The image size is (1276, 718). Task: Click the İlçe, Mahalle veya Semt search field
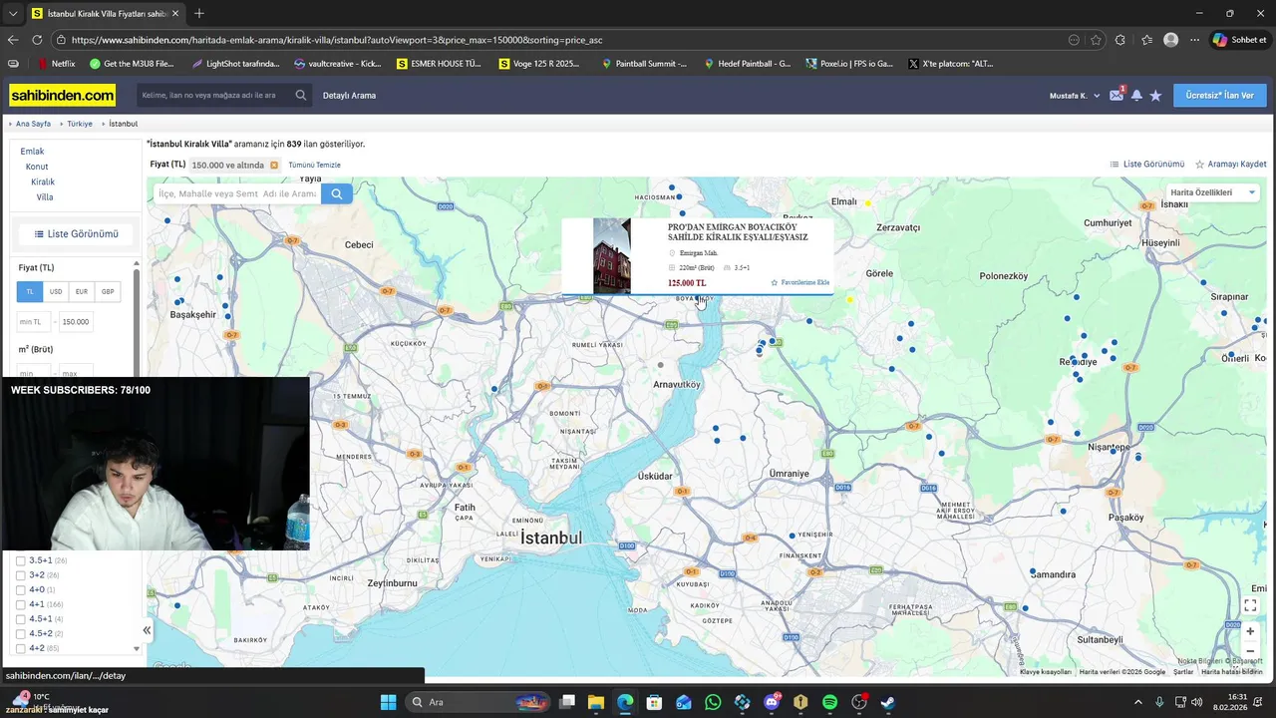(237, 193)
